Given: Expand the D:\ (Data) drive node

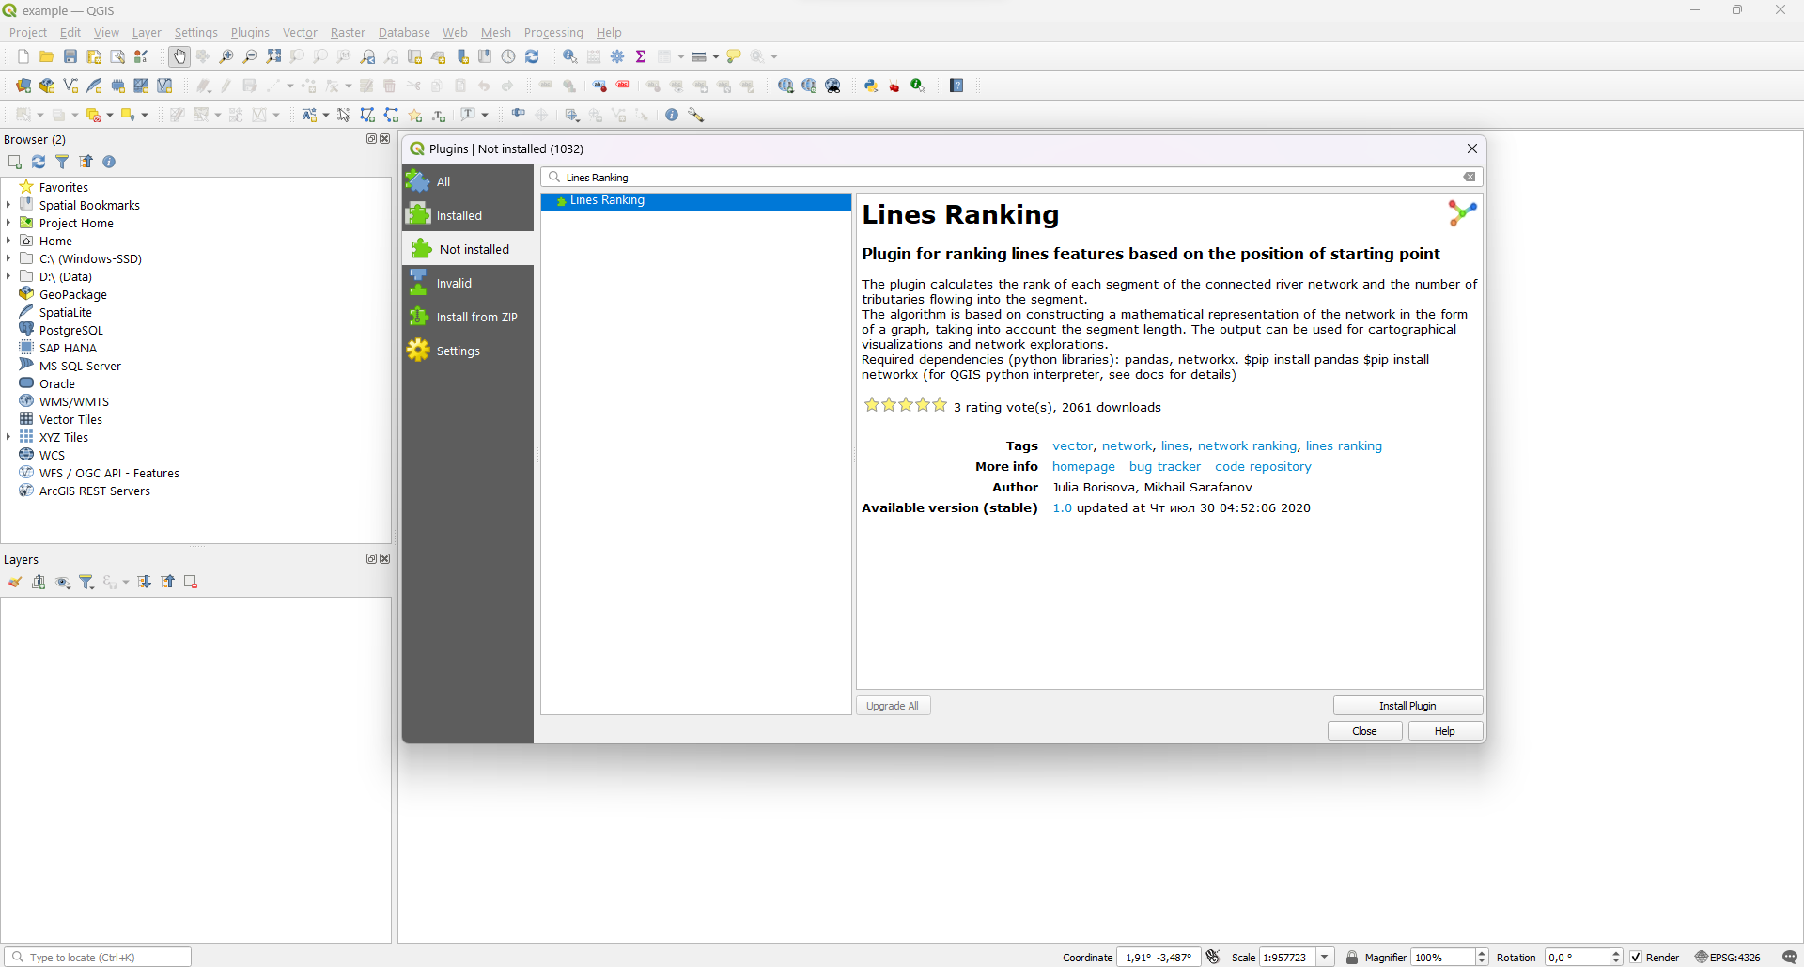Looking at the screenshot, I should click(x=8, y=276).
